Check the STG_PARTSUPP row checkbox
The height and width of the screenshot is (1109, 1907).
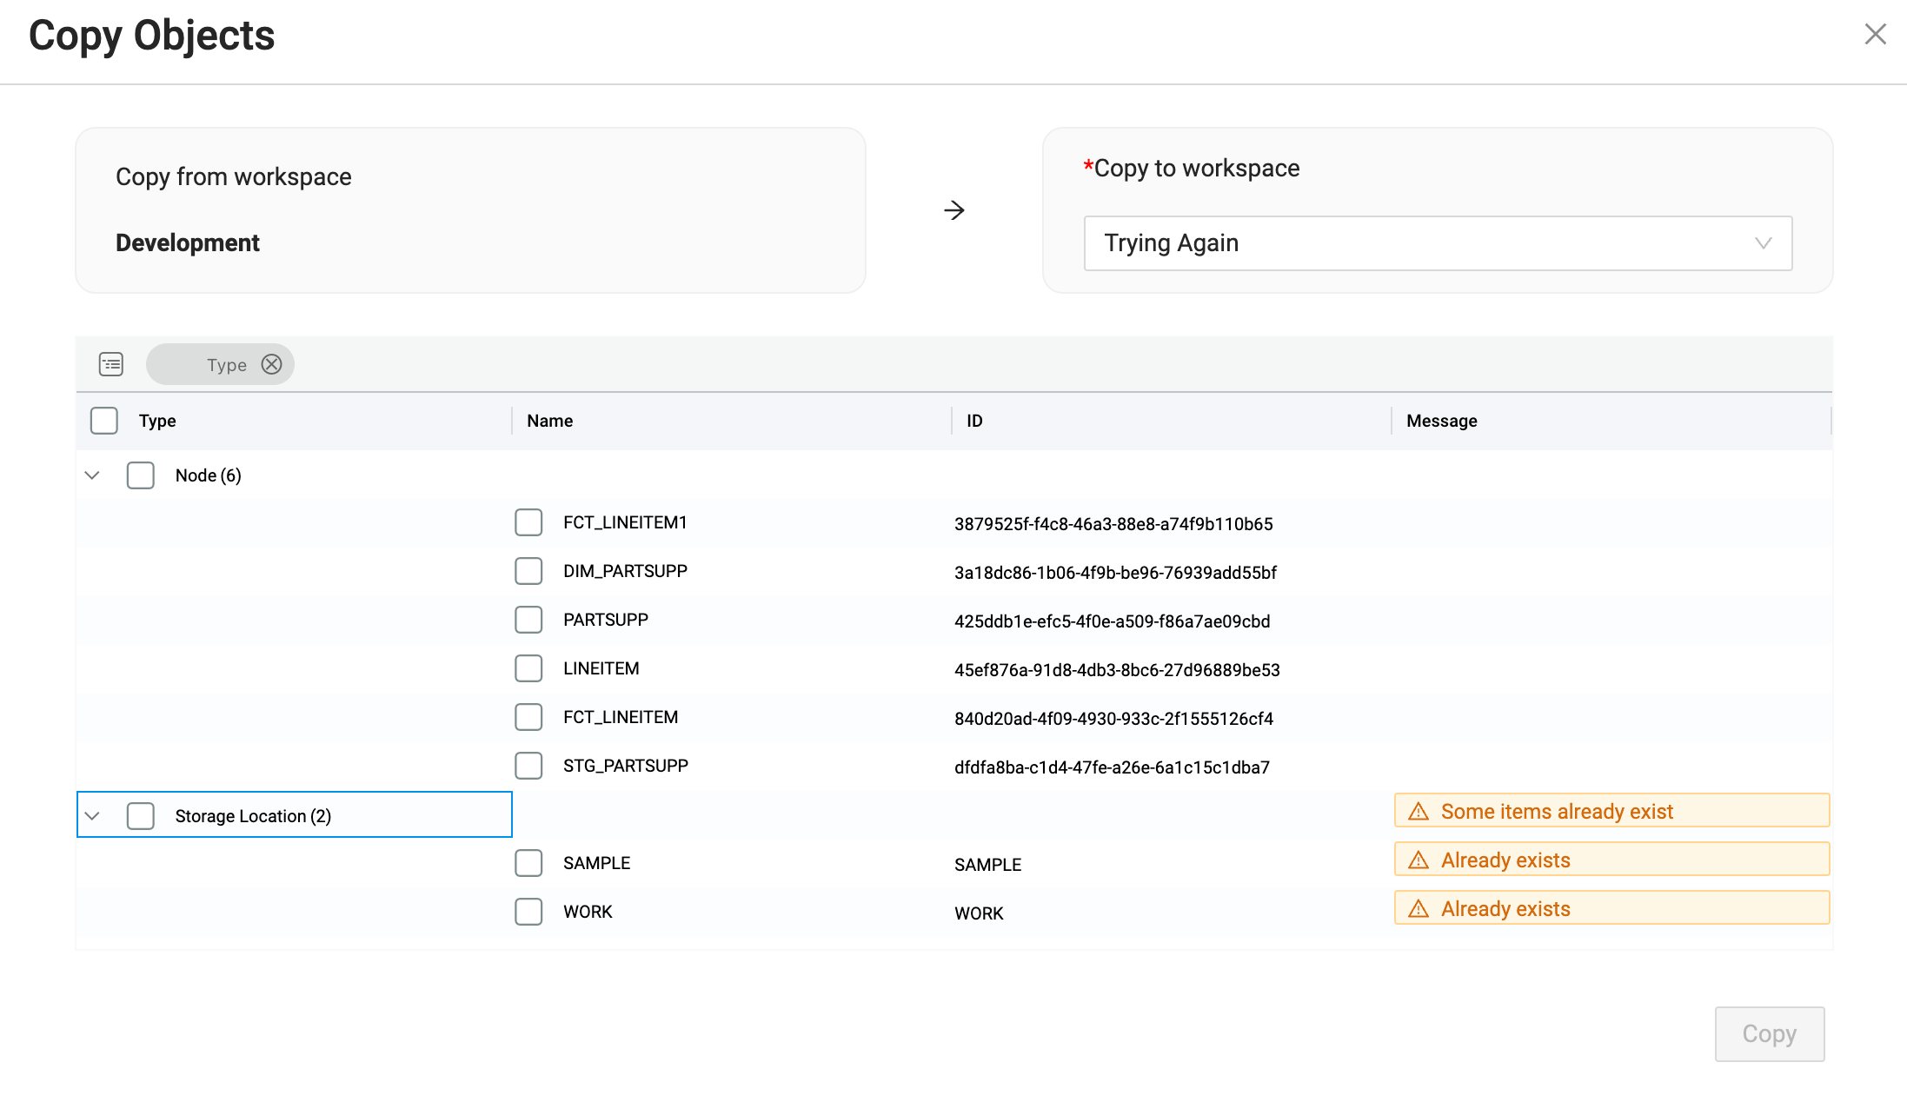point(528,766)
